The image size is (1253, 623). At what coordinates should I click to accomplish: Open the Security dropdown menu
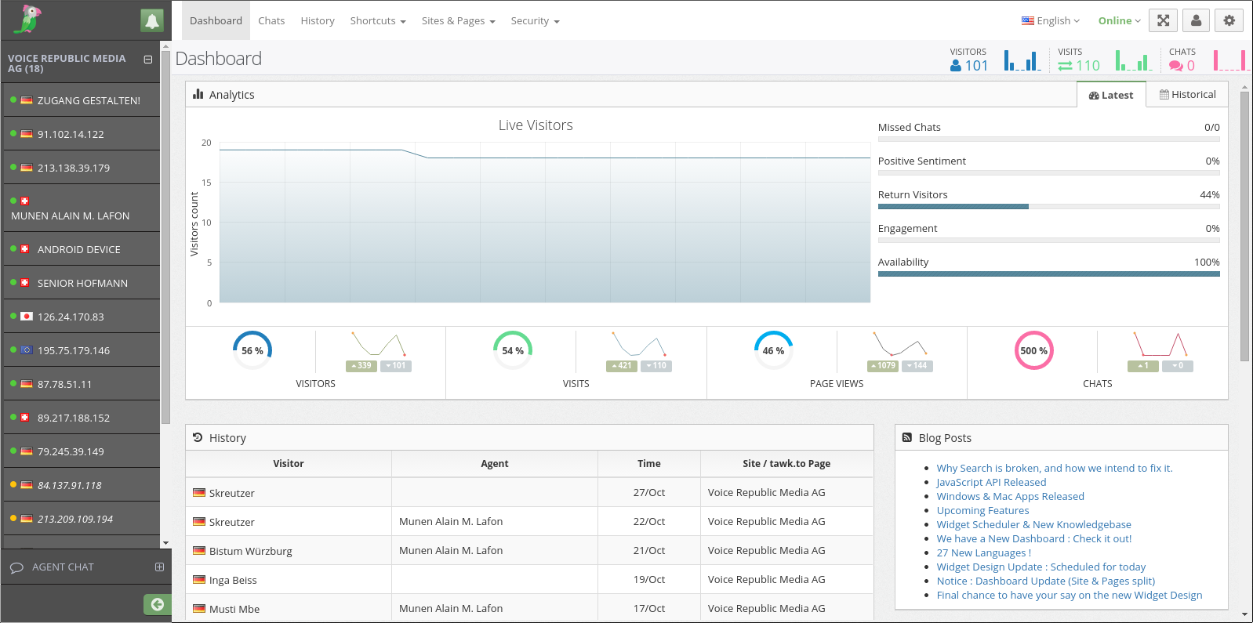click(536, 21)
